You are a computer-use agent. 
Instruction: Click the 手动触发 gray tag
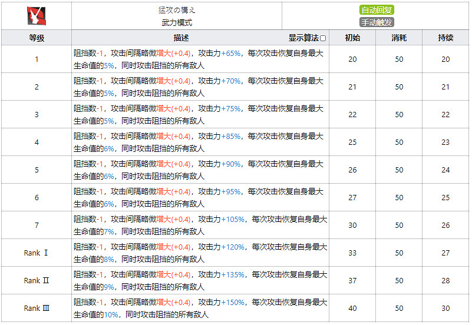click(x=377, y=22)
